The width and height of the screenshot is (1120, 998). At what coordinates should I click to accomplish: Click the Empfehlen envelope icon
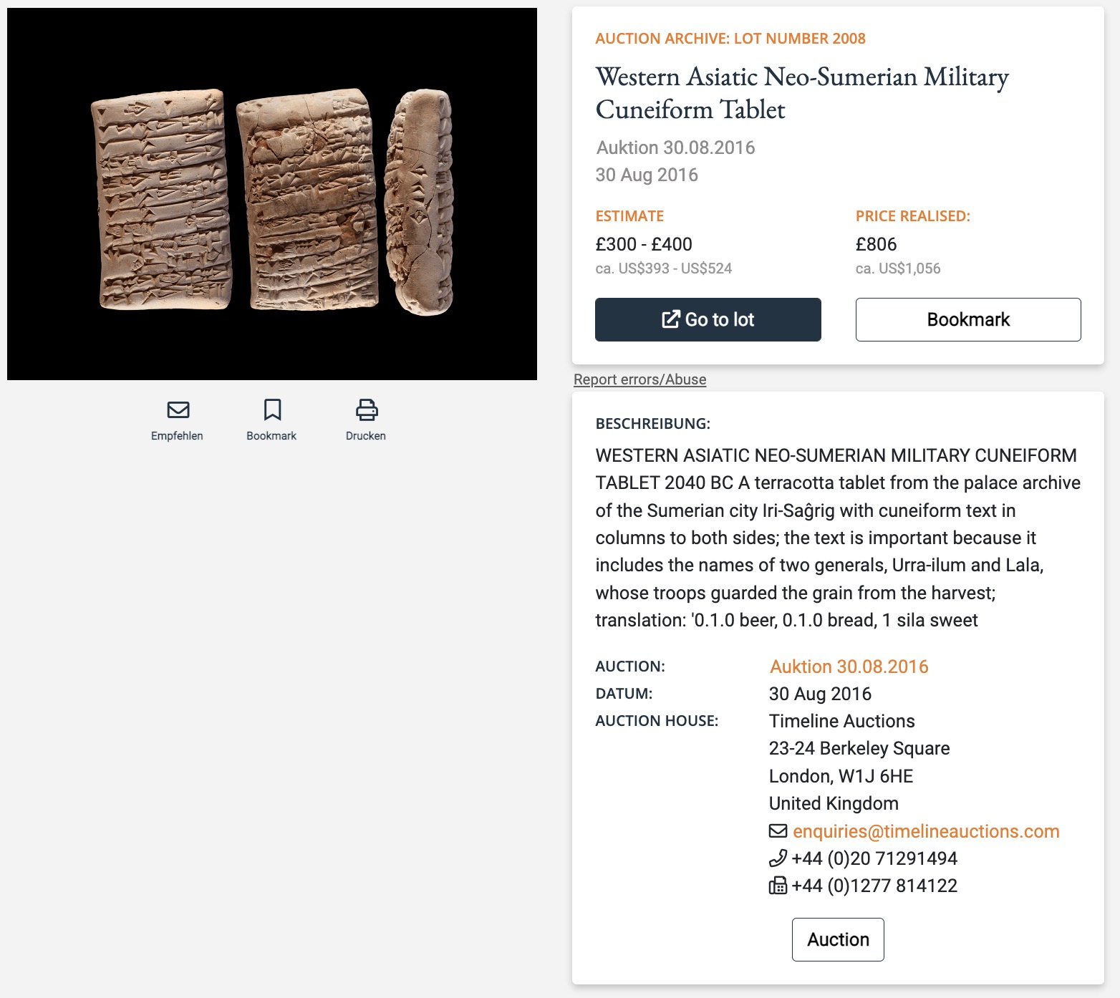[178, 410]
